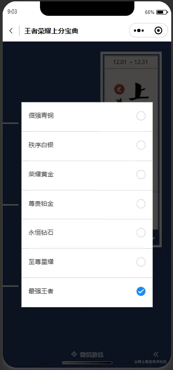Select the 荣耀黄金 radio button
173x370 pixels.
pos(141,175)
